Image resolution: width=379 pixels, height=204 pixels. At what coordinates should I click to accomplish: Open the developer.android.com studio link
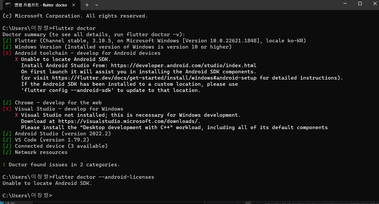point(184,66)
